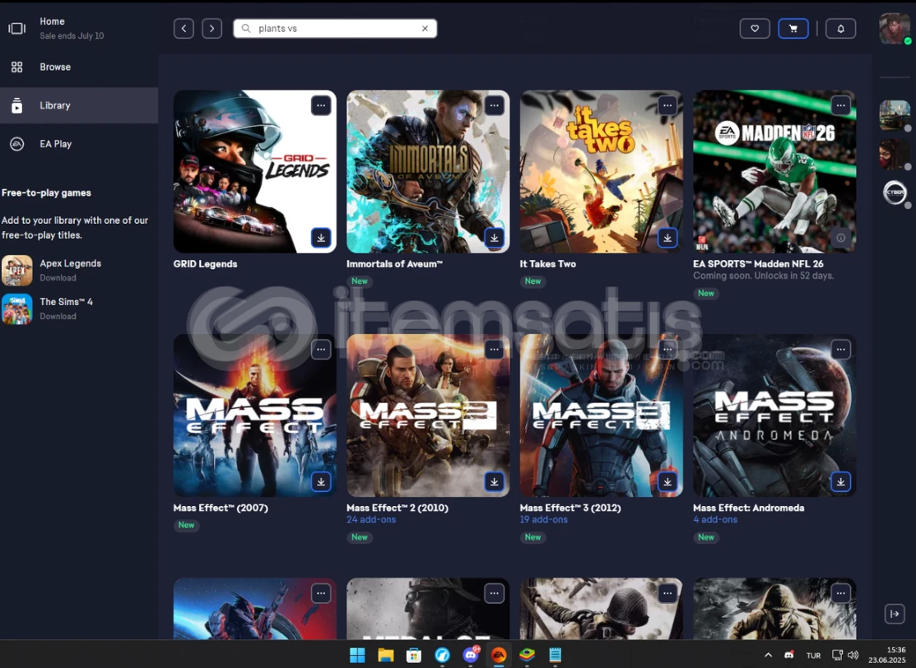This screenshot has width=916, height=668.
Task: Select Library in the sidebar
Action: [79, 105]
